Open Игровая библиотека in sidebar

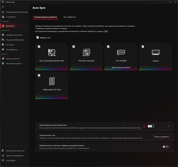14,40
